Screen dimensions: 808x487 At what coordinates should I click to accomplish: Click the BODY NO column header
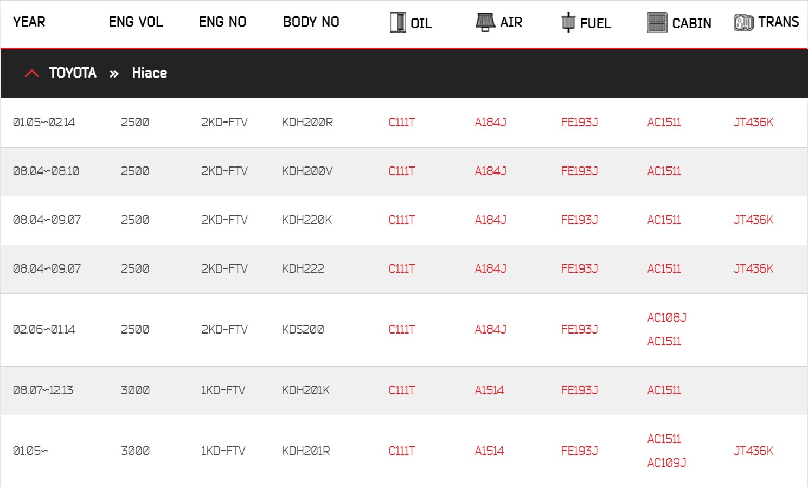311,22
